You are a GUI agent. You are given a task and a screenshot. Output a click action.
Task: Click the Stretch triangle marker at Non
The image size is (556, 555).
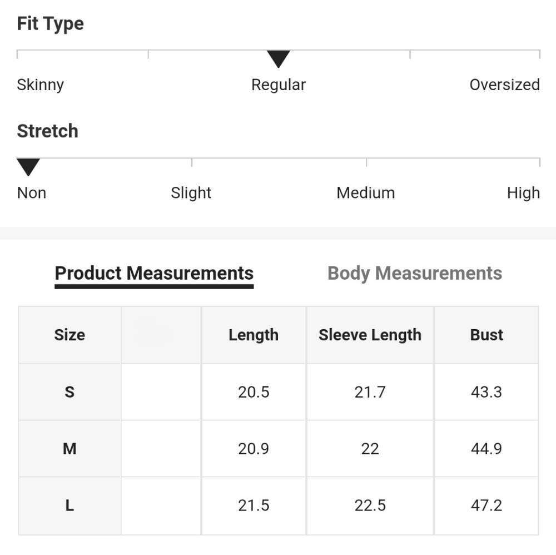pos(28,167)
